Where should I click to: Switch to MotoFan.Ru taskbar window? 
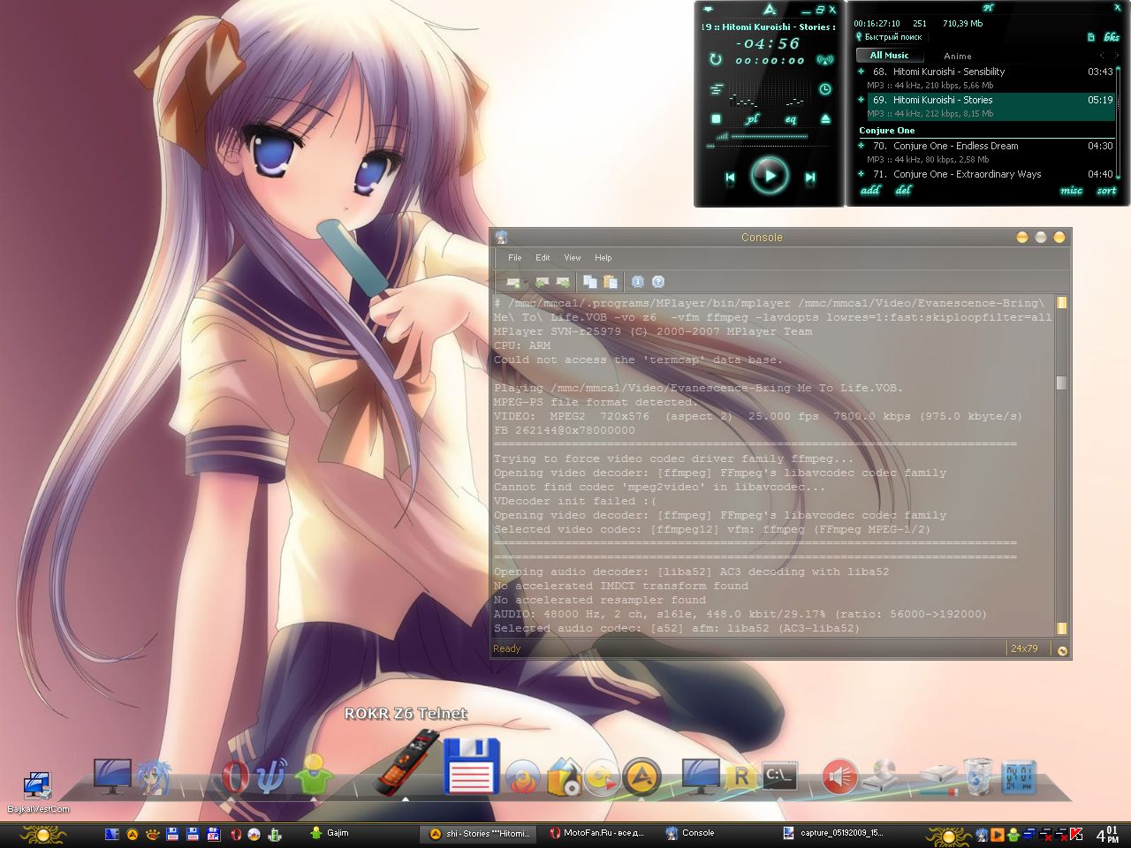597,833
